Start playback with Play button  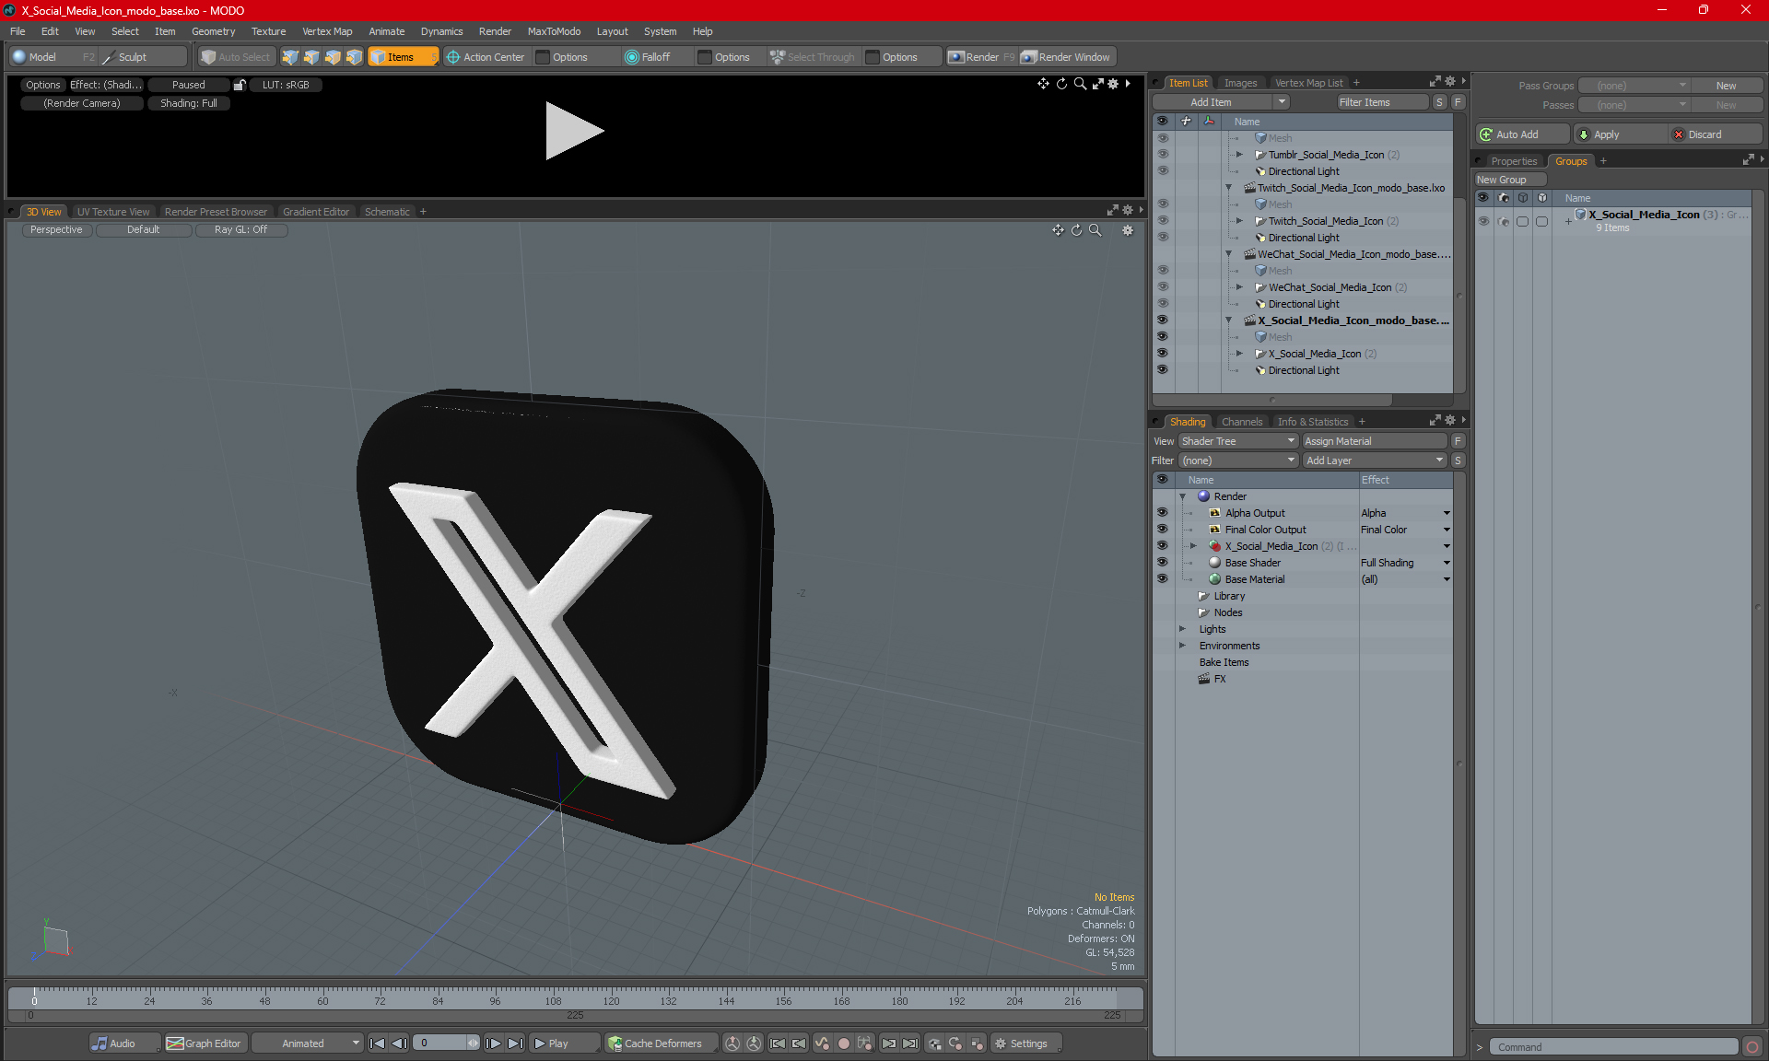564,1044
